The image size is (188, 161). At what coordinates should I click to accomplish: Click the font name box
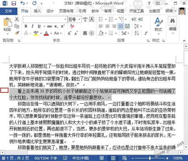[x=45, y=19]
